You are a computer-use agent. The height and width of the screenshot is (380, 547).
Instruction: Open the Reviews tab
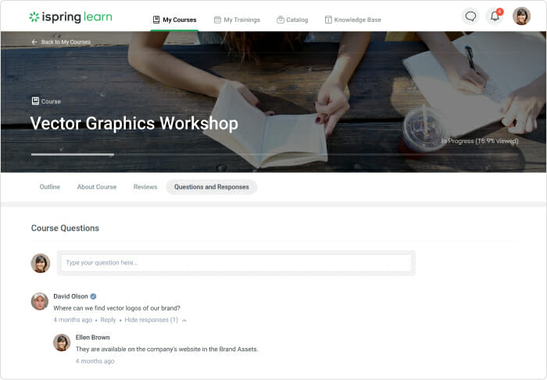(x=145, y=187)
